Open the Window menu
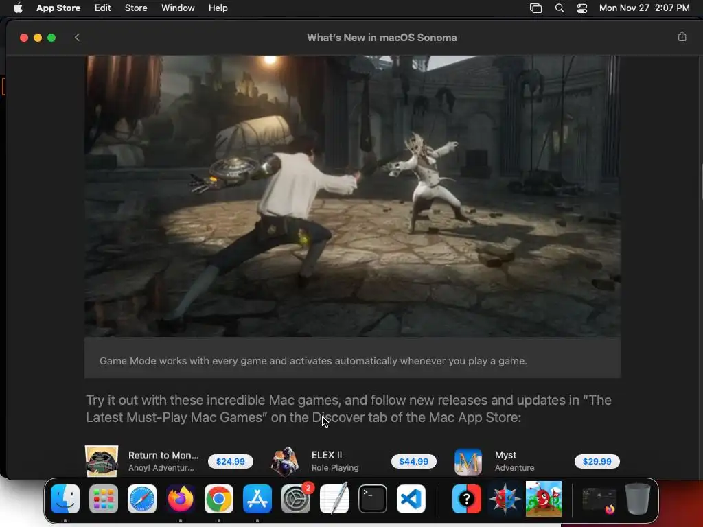The height and width of the screenshot is (527, 703). (x=178, y=8)
